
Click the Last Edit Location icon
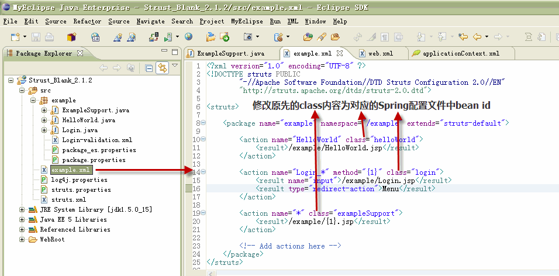[463, 37]
